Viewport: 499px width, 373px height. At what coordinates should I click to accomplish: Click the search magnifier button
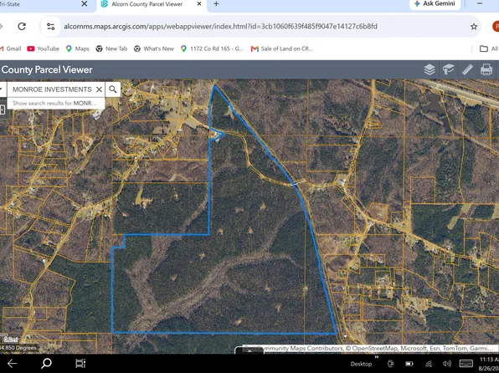[x=113, y=89]
